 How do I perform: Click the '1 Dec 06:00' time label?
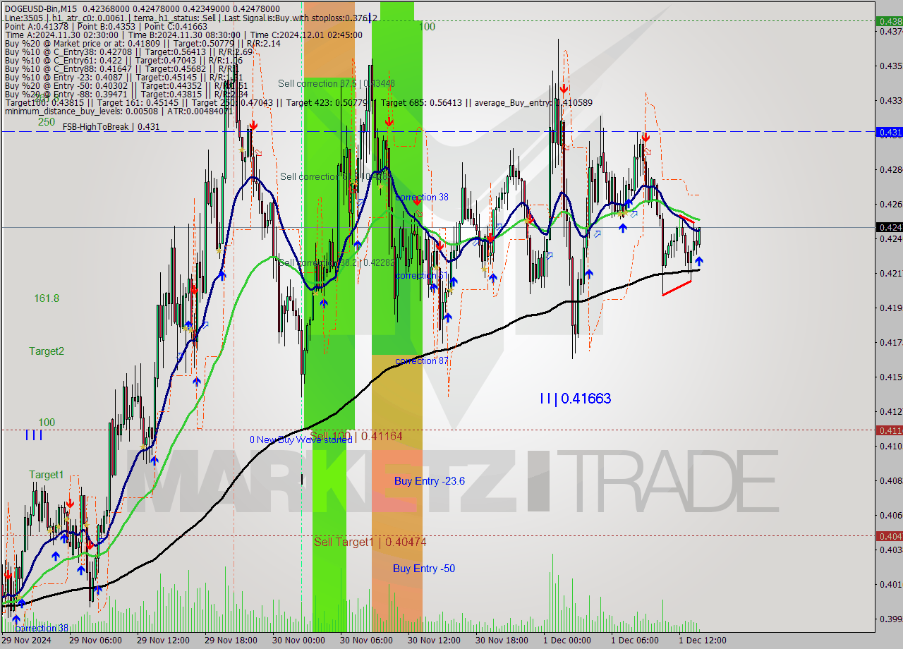635,641
